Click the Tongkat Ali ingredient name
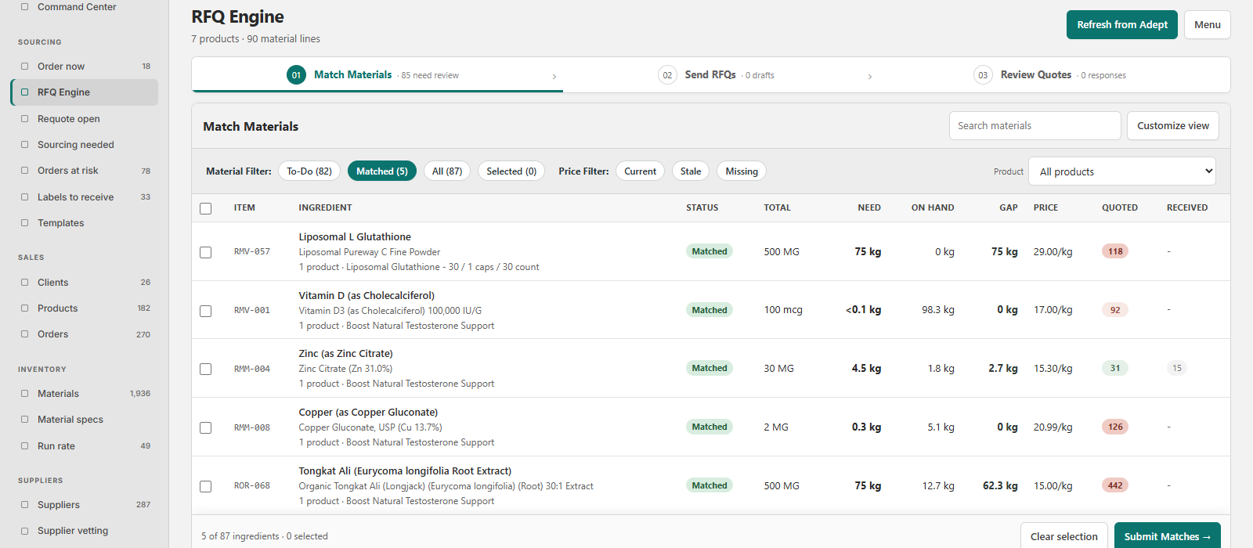This screenshot has height=548, width=1253. coord(405,470)
